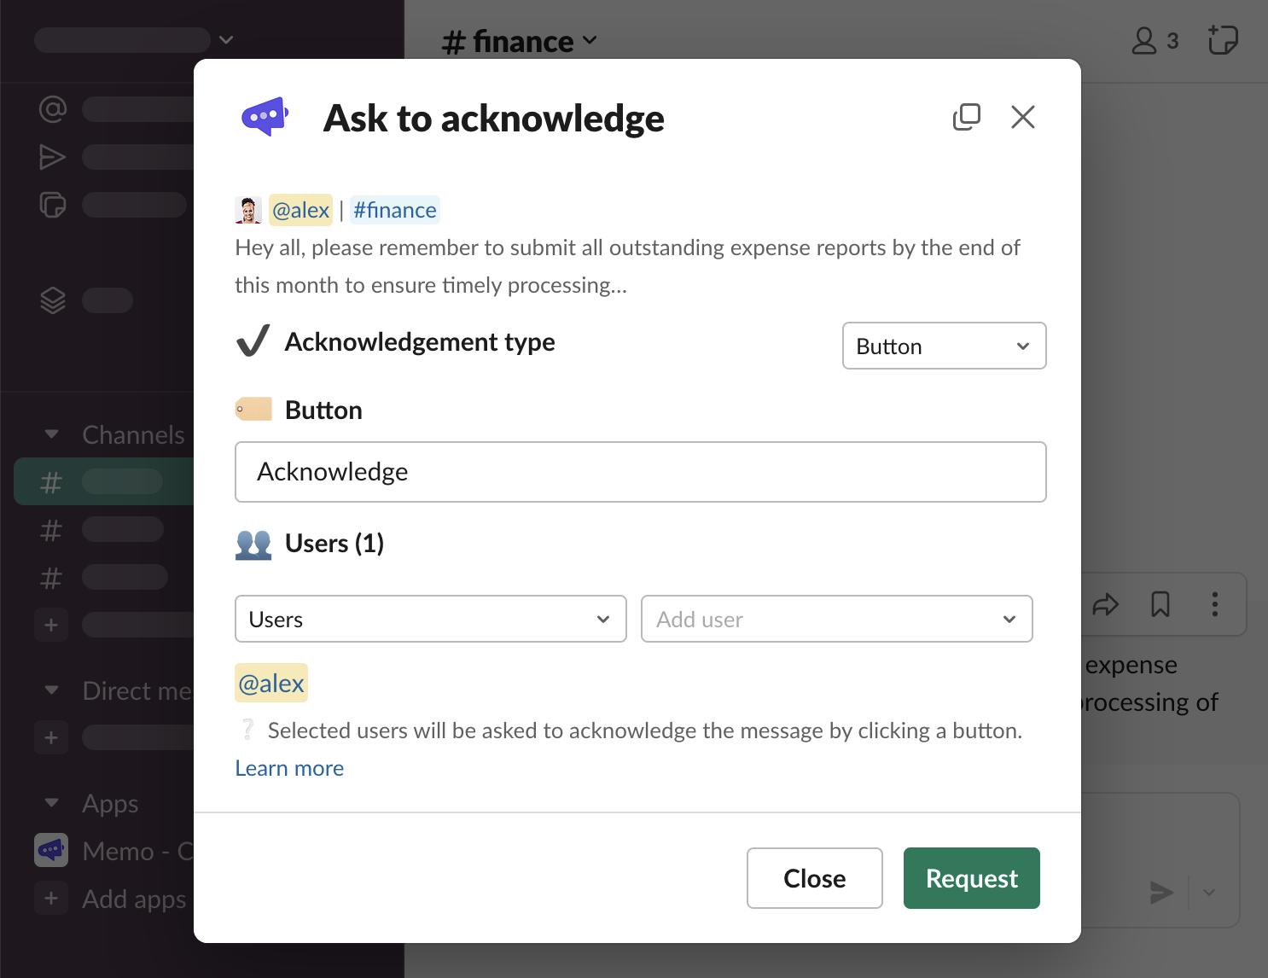The height and width of the screenshot is (978, 1268).
Task: Collapse the Channels section in sidebar
Action: pyautogui.click(x=52, y=434)
